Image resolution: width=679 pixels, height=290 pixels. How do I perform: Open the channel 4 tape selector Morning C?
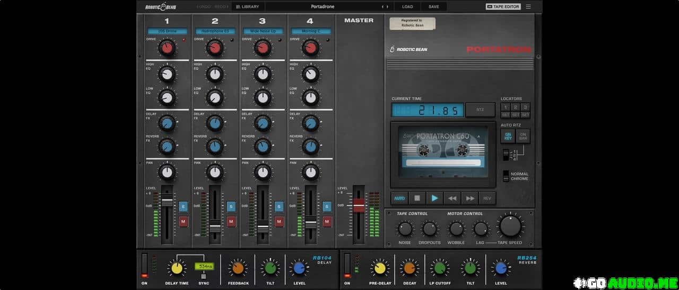[310, 31]
